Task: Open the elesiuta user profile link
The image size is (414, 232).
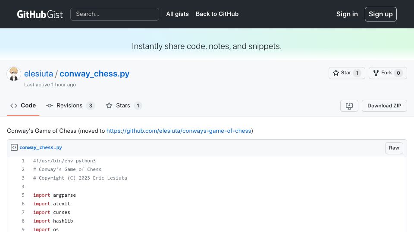Action: point(38,73)
